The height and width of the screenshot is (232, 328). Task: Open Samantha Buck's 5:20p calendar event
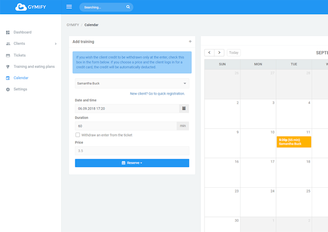coord(294,142)
